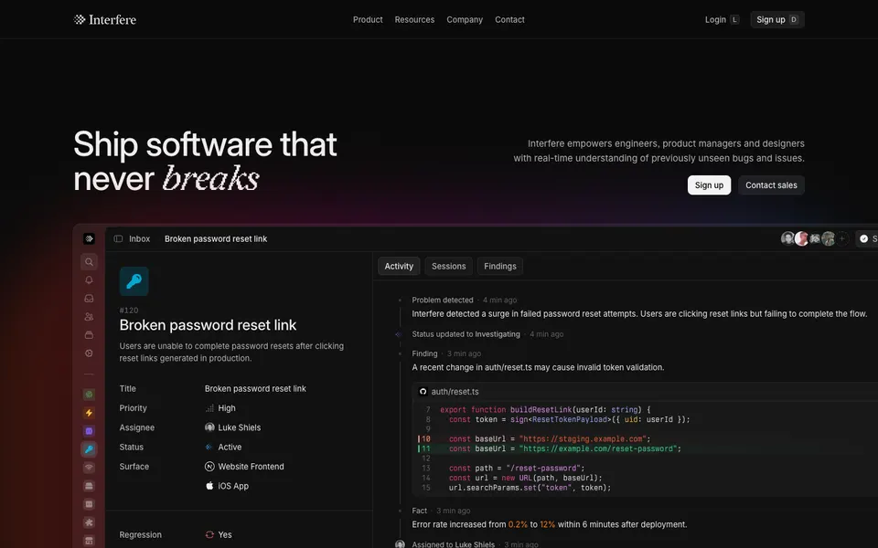Viewport: 878px width, 548px height.
Task: Click the "Problem detected" activity entry
Action: click(x=443, y=300)
